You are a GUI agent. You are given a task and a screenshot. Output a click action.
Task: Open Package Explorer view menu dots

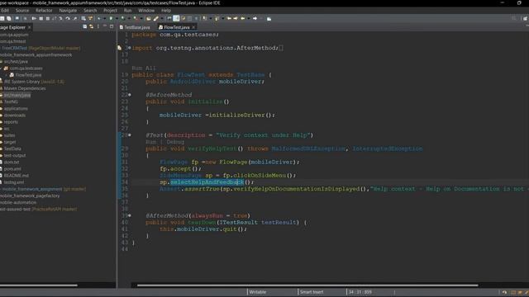pos(98,26)
